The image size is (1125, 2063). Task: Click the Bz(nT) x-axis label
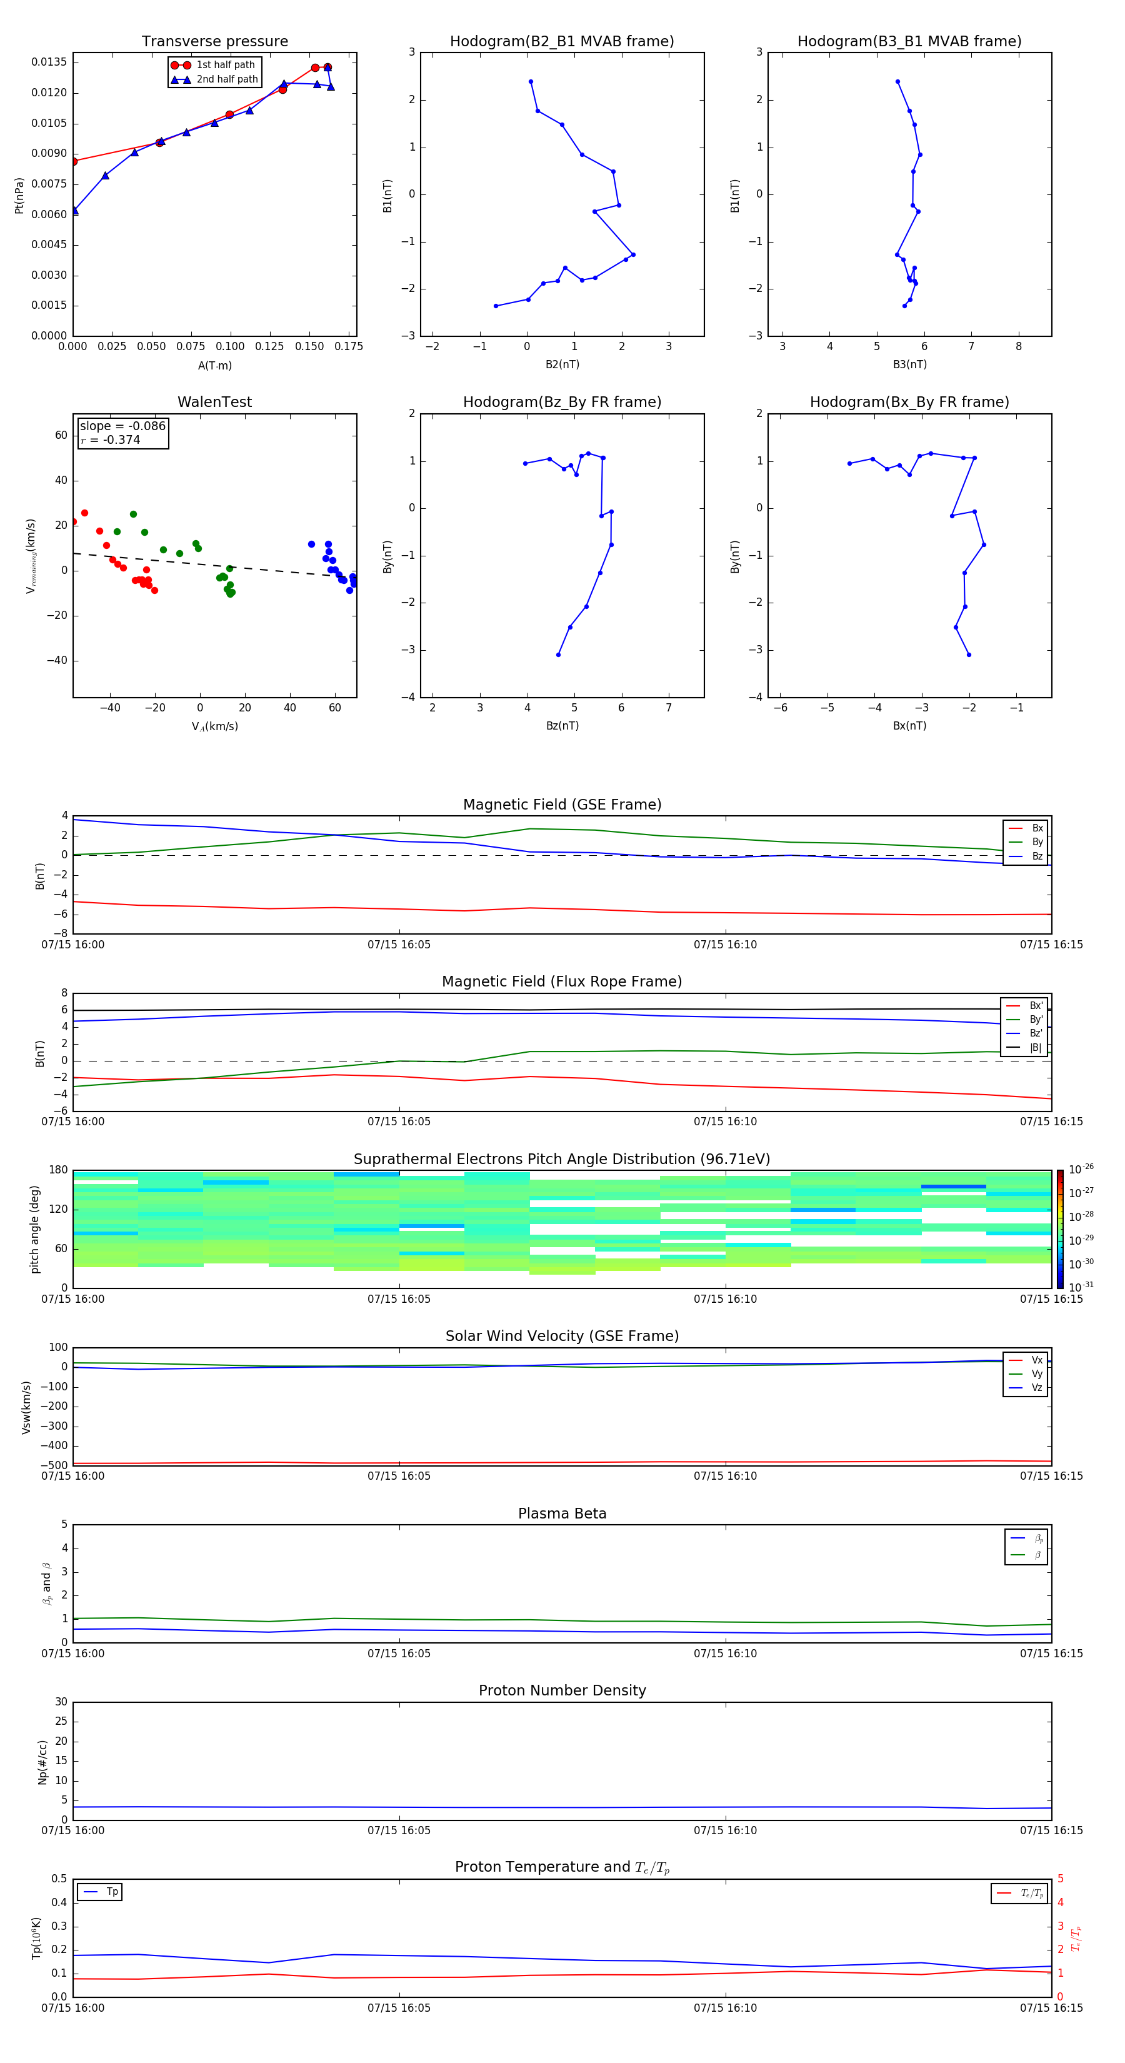(x=562, y=726)
